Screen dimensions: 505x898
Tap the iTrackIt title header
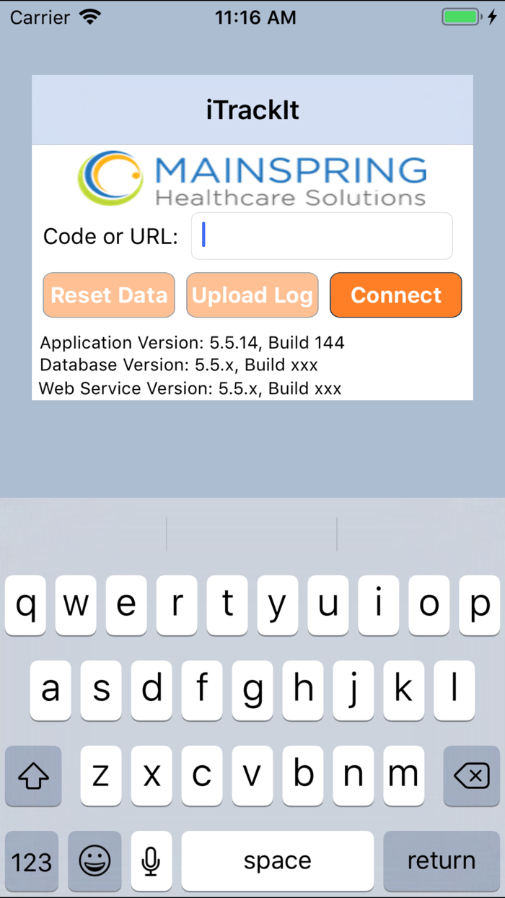pyautogui.click(x=252, y=110)
